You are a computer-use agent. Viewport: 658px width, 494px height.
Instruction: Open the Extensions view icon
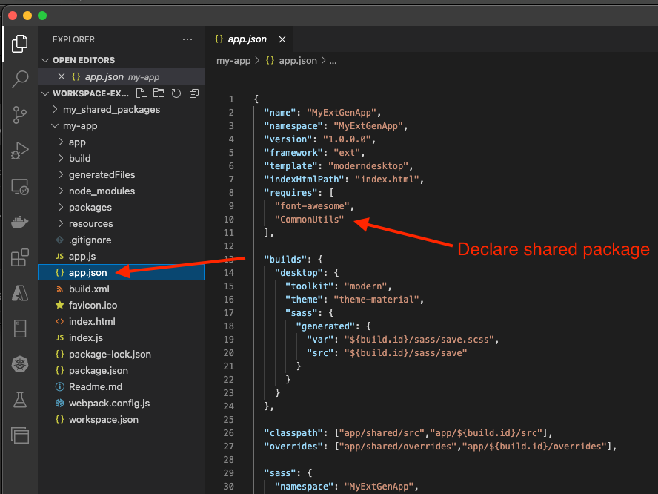[19, 258]
